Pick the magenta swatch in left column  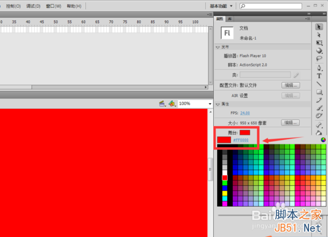(x=225, y=204)
